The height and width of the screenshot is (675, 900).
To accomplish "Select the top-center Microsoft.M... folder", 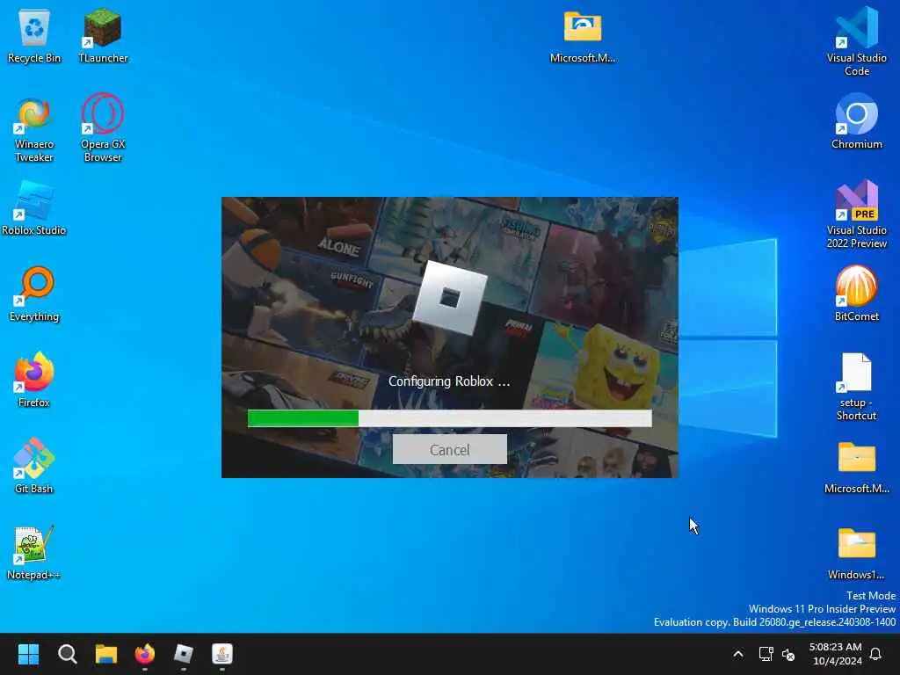I will click(x=583, y=35).
